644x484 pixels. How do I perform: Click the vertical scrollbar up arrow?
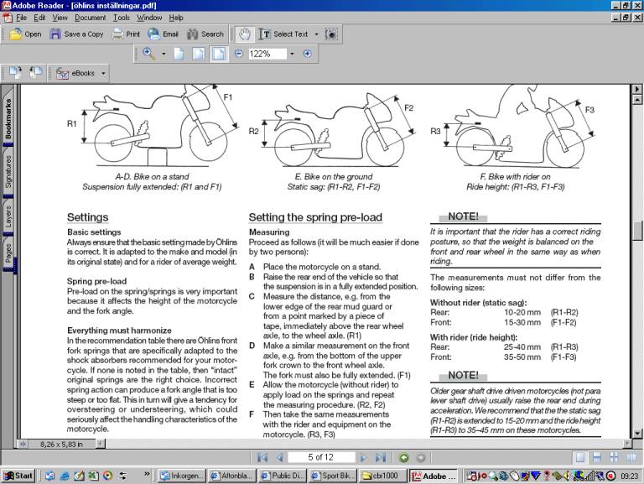[637, 100]
